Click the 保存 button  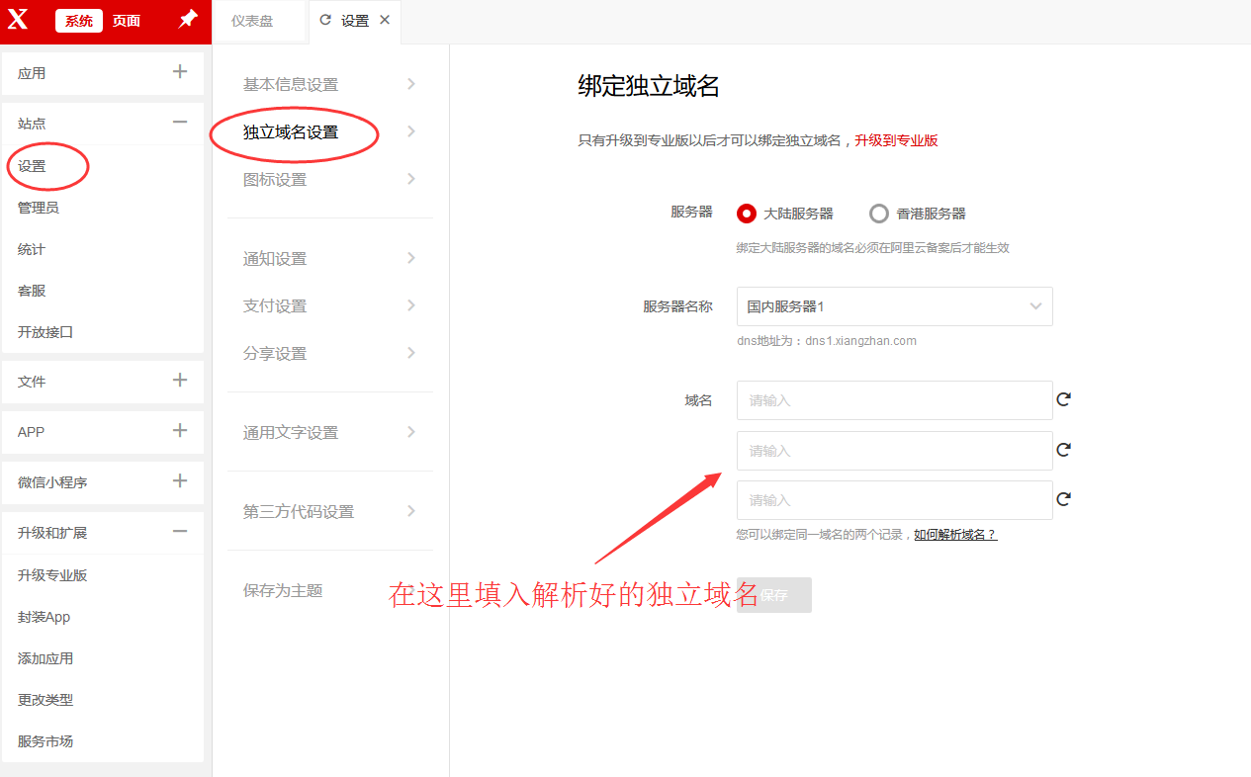(774, 595)
